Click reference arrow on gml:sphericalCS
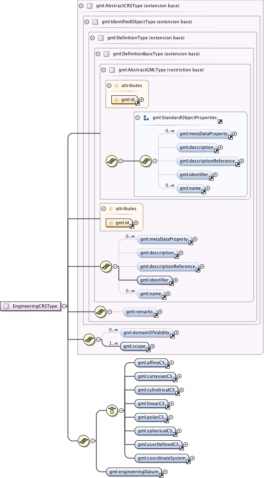 [x=175, y=434]
